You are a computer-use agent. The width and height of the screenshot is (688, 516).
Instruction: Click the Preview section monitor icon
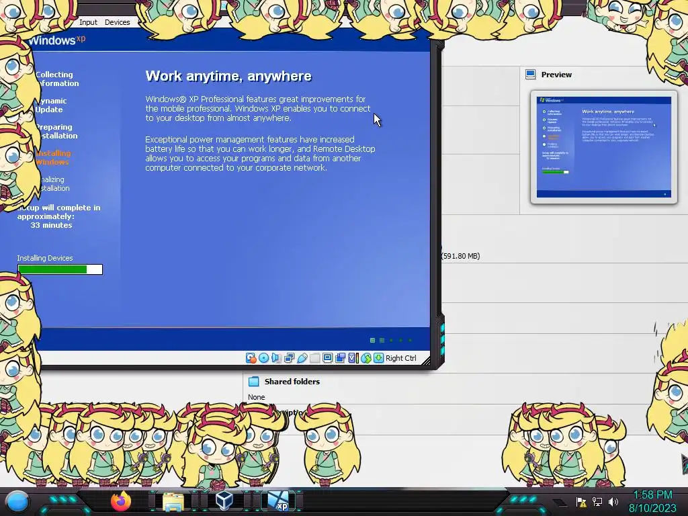tap(531, 74)
